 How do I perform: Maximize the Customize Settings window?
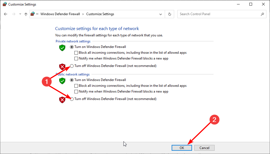click(x=251, y=4)
